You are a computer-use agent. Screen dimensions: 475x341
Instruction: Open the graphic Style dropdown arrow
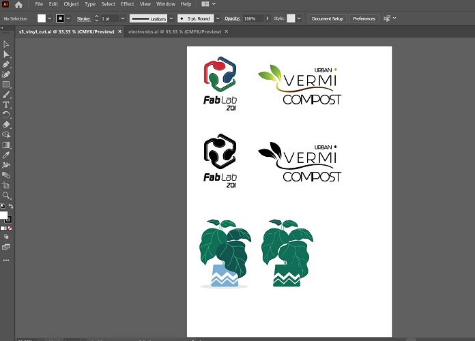pyautogui.click(x=299, y=18)
